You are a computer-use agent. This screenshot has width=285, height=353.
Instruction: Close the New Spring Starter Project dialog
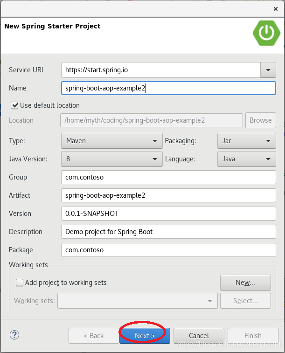point(276,9)
